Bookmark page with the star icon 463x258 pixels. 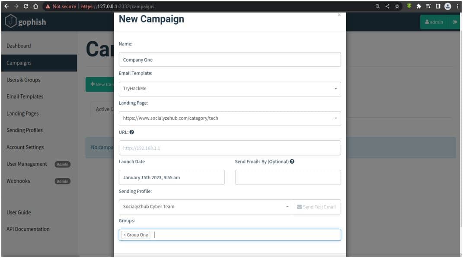(397, 6)
